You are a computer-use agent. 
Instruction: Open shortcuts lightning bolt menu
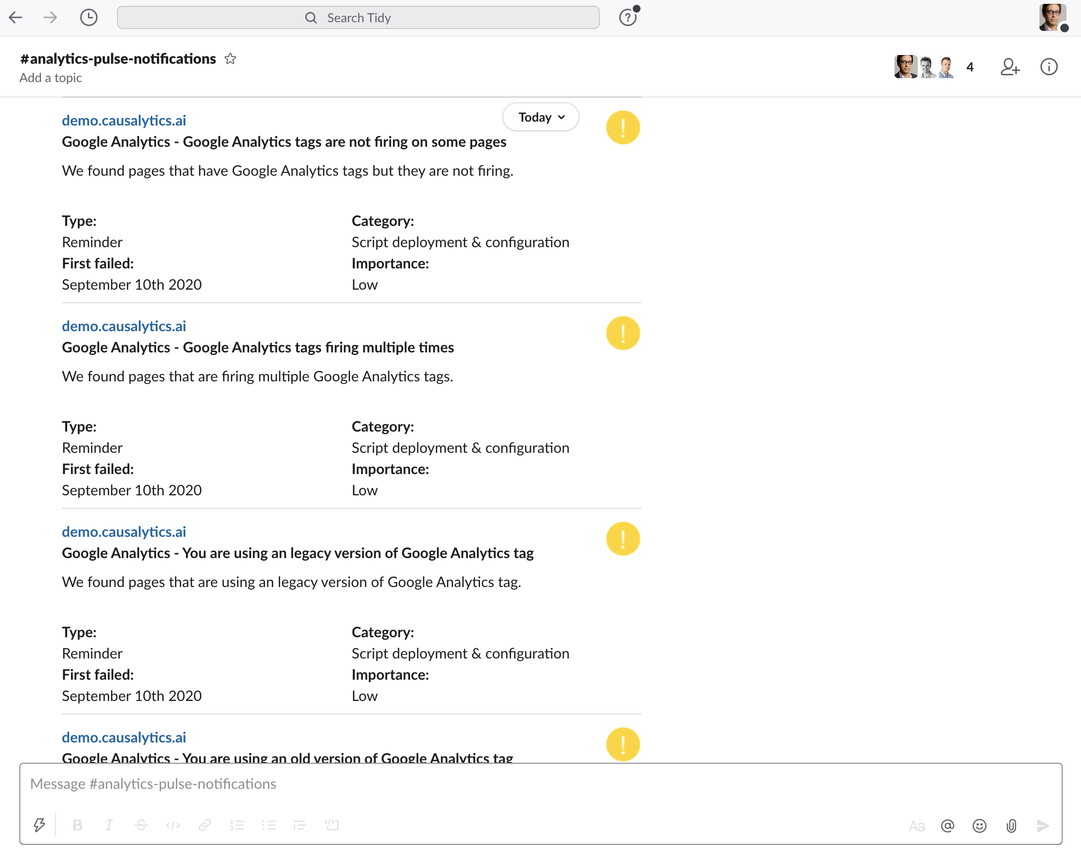tap(39, 825)
